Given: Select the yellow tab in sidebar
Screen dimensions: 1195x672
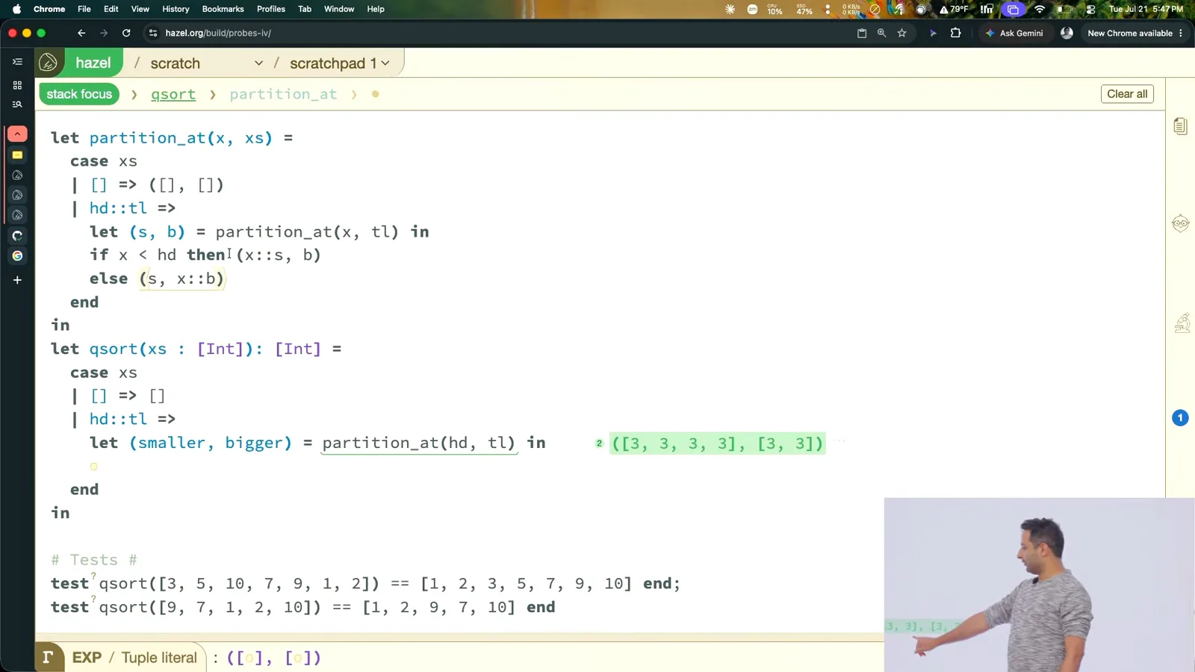Looking at the screenshot, I should pos(17,155).
